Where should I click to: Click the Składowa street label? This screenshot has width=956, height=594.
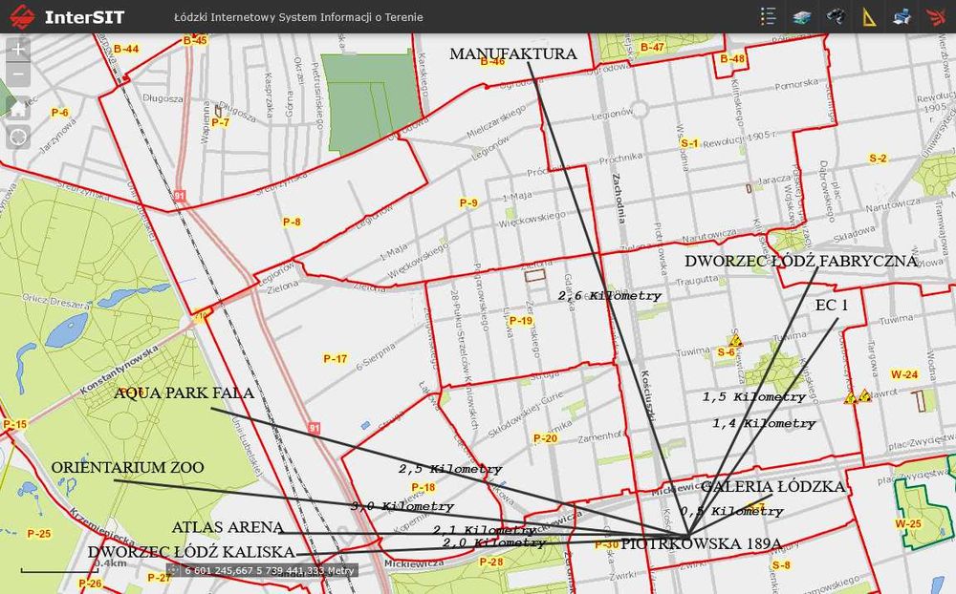click(x=854, y=234)
